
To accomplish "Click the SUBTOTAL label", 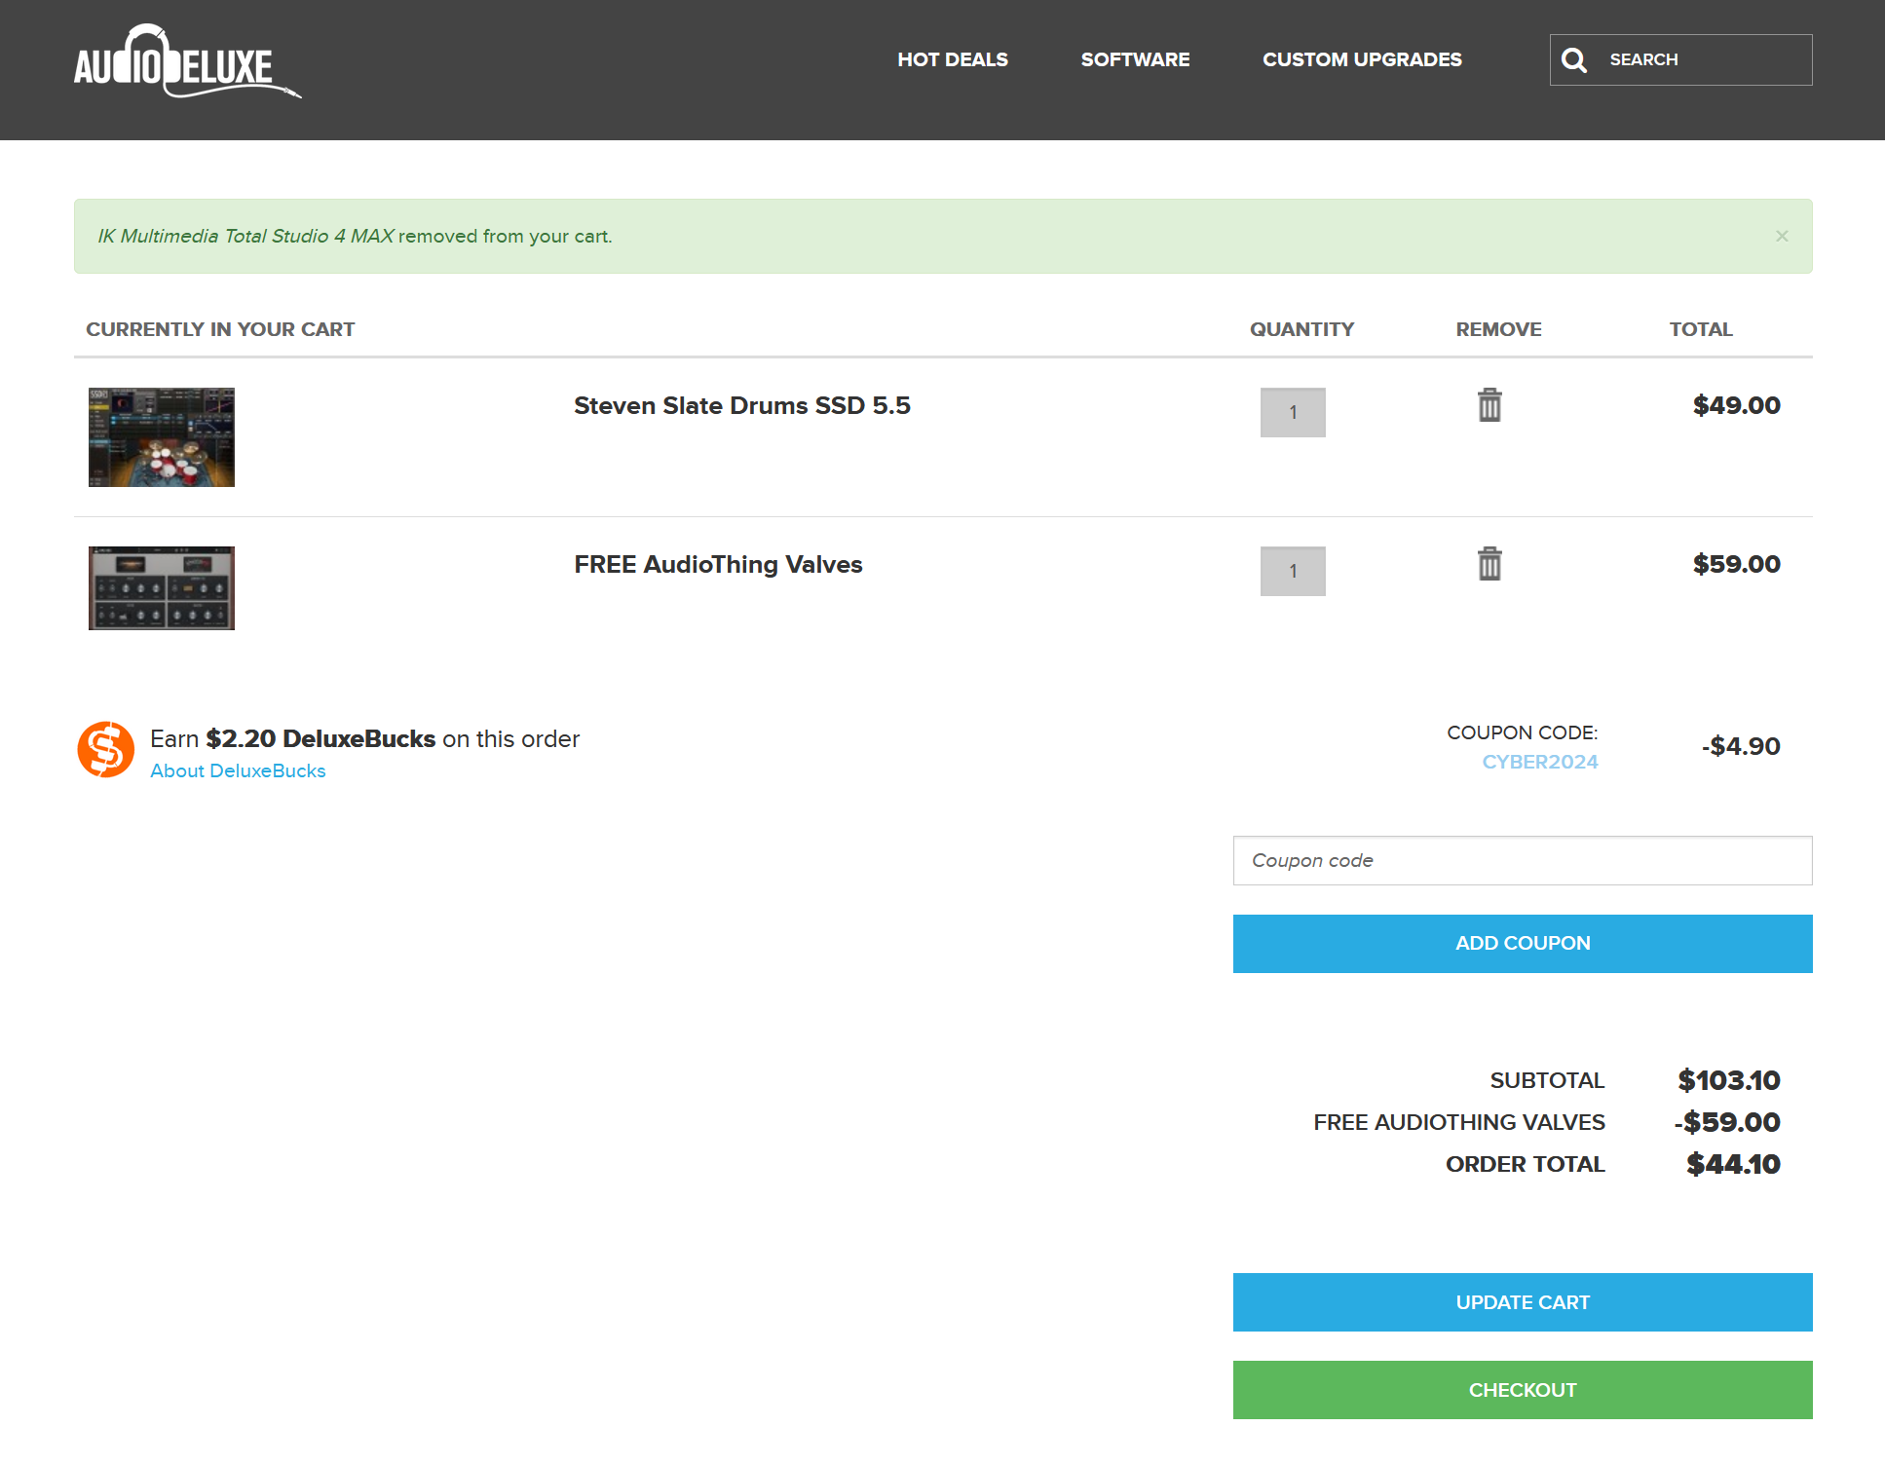I will pyautogui.click(x=1547, y=1080).
